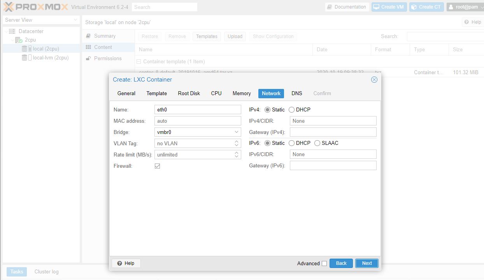Select IPv6 SLAAC radio button

(x=317, y=143)
